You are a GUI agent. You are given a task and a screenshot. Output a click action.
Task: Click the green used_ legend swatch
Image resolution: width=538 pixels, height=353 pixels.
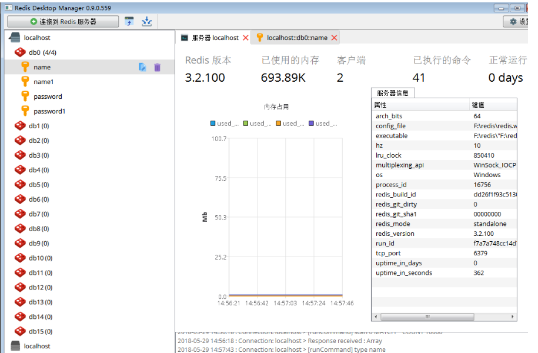pyautogui.click(x=246, y=124)
